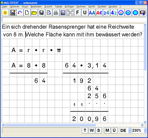
Task: Create a new blank document
Action: (x=27, y=12)
